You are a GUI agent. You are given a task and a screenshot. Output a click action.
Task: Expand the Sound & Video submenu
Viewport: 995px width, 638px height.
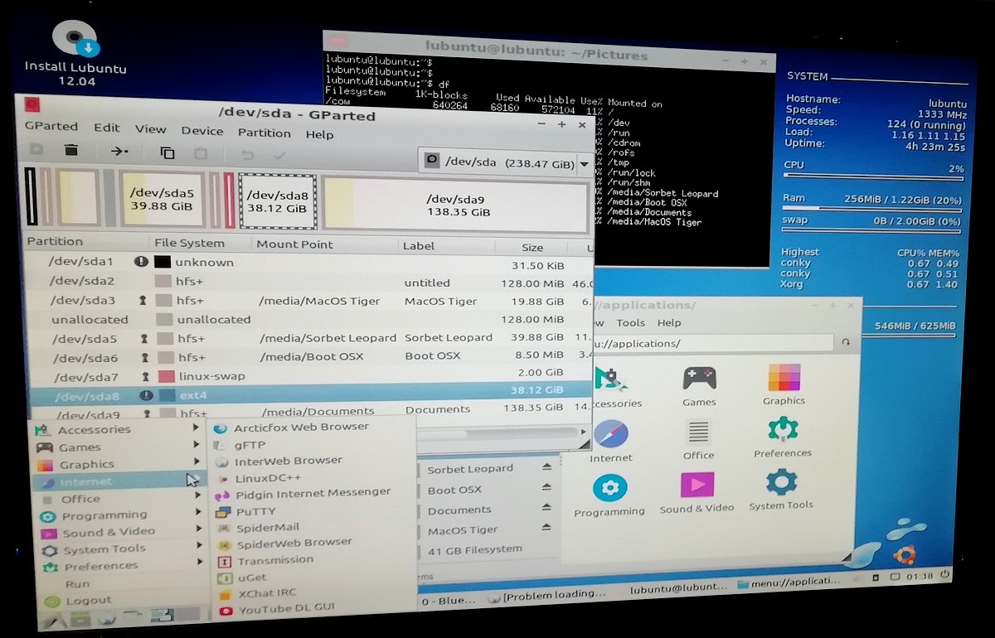(199, 529)
